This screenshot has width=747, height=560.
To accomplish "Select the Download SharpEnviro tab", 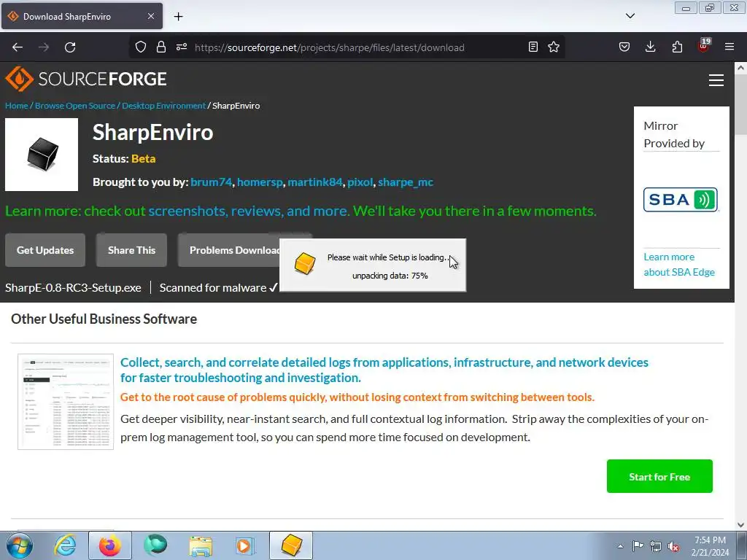I will tap(82, 17).
